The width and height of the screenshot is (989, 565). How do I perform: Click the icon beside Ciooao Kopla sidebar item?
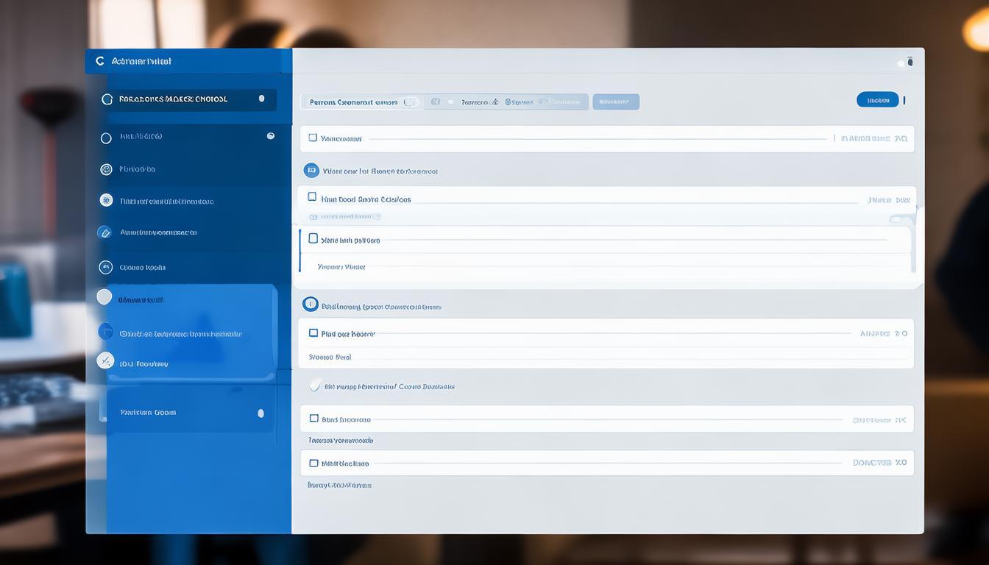pyautogui.click(x=105, y=268)
